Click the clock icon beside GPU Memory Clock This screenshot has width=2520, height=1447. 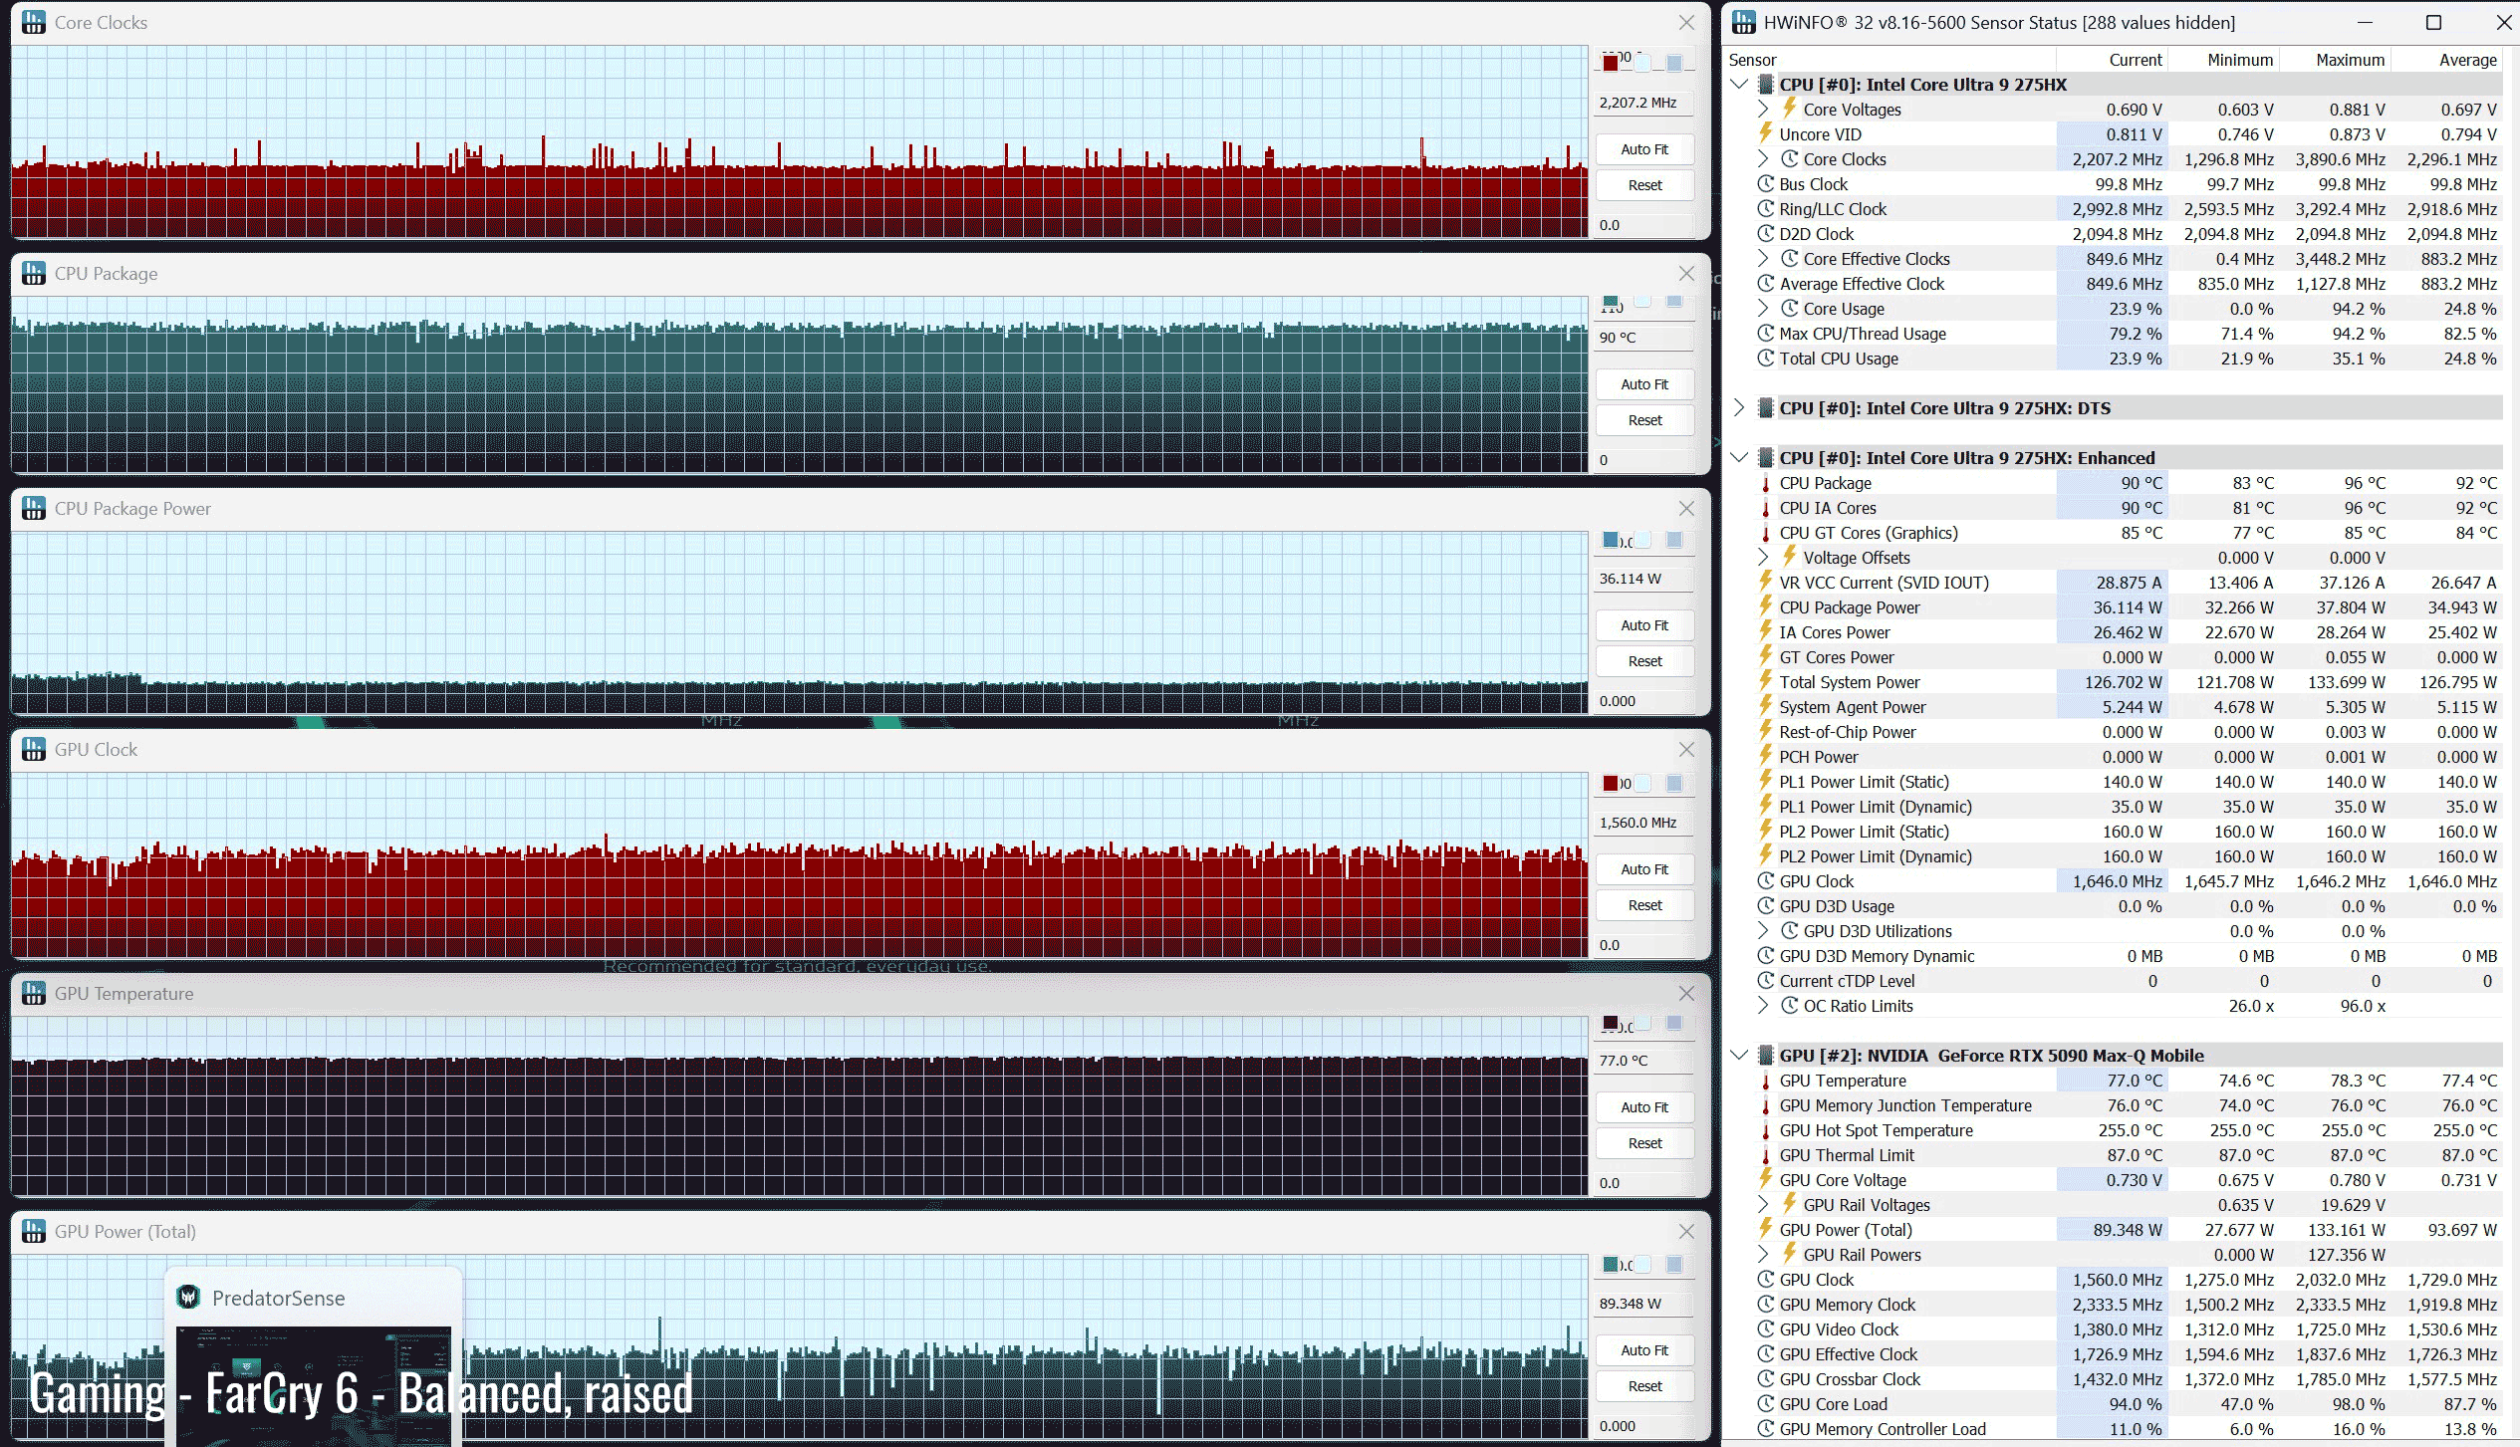coord(1765,1304)
